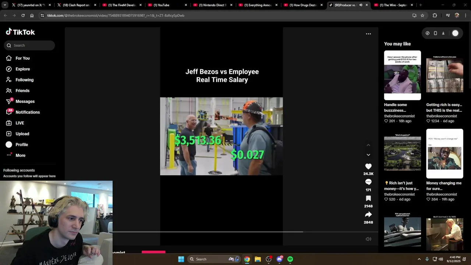This screenshot has height=265, width=471.
Task: Open the Windows Start menu
Action: pyautogui.click(x=181, y=259)
